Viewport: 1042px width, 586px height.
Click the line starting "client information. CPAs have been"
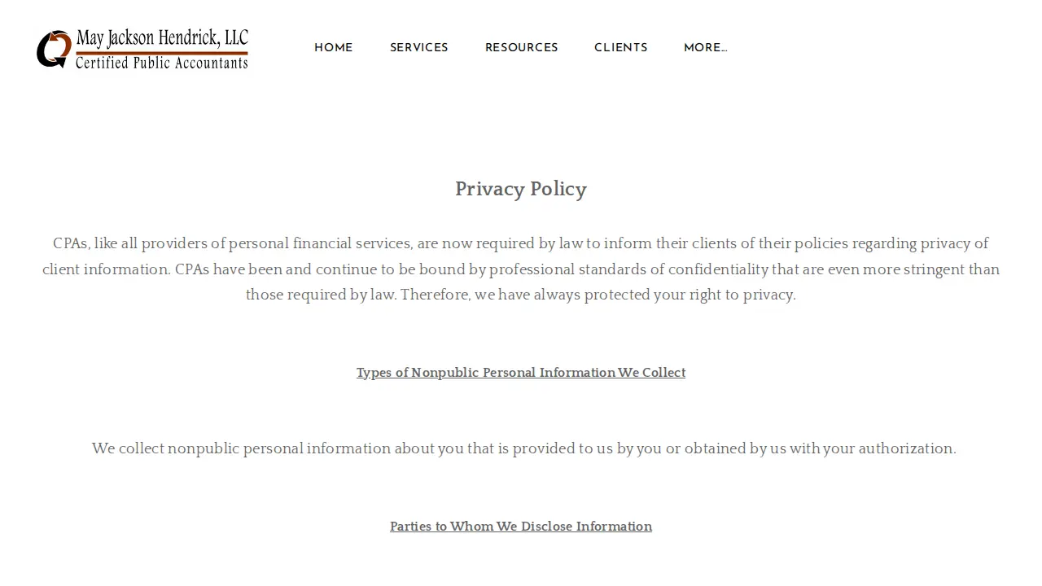521,269
